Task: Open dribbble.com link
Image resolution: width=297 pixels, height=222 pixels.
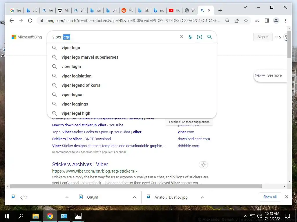Action: (189, 146)
